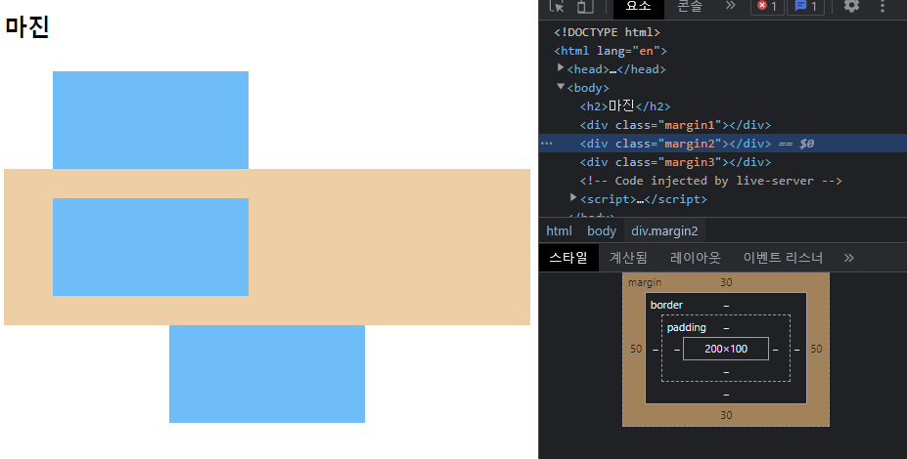The image size is (907, 459).
Task: Click the padding label in box model
Action: click(686, 327)
